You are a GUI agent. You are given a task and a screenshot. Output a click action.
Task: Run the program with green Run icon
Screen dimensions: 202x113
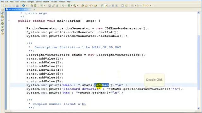[69, 6]
